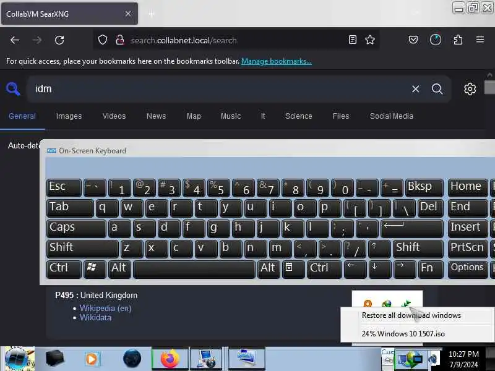495x371 pixels.
Task: Toggle Caps key on the On-Screen Keyboard
Action: (x=76, y=229)
